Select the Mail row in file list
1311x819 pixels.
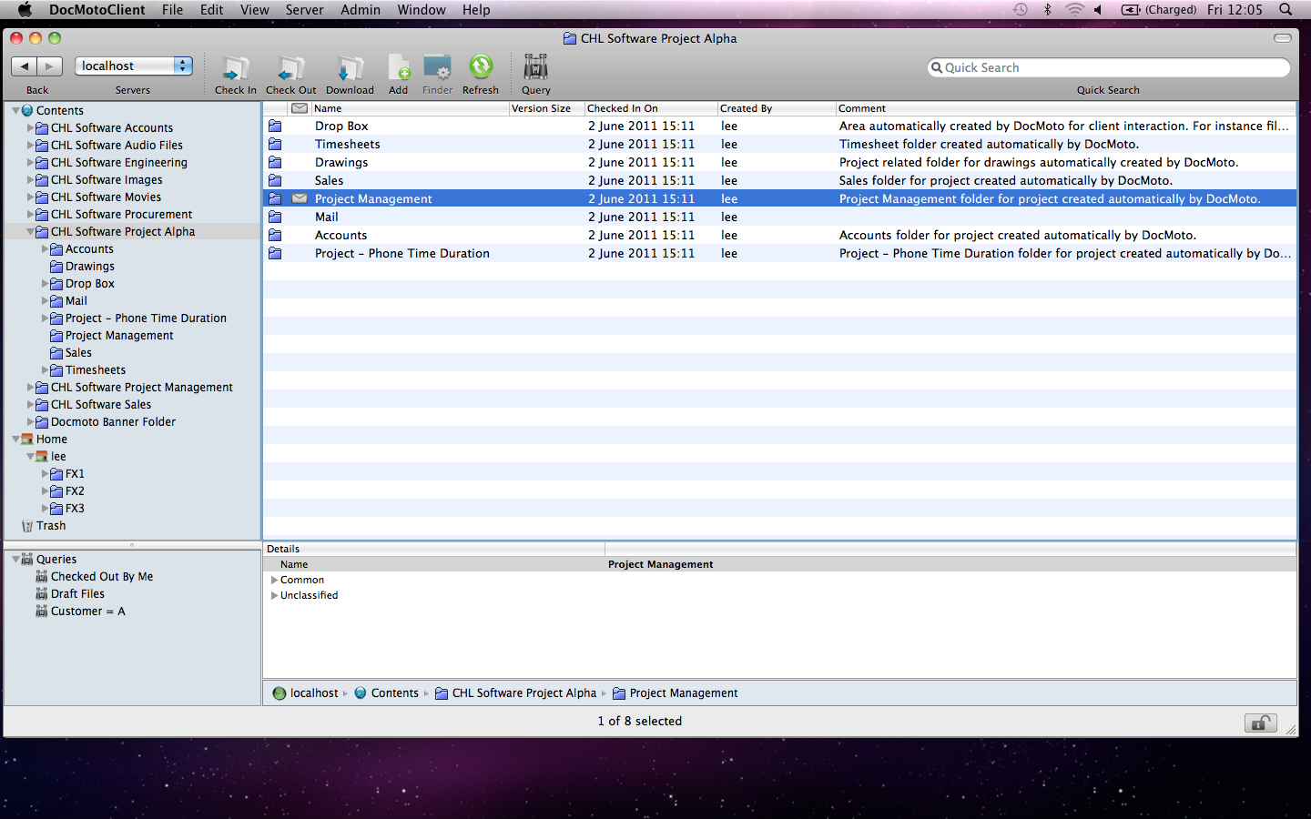click(x=779, y=217)
